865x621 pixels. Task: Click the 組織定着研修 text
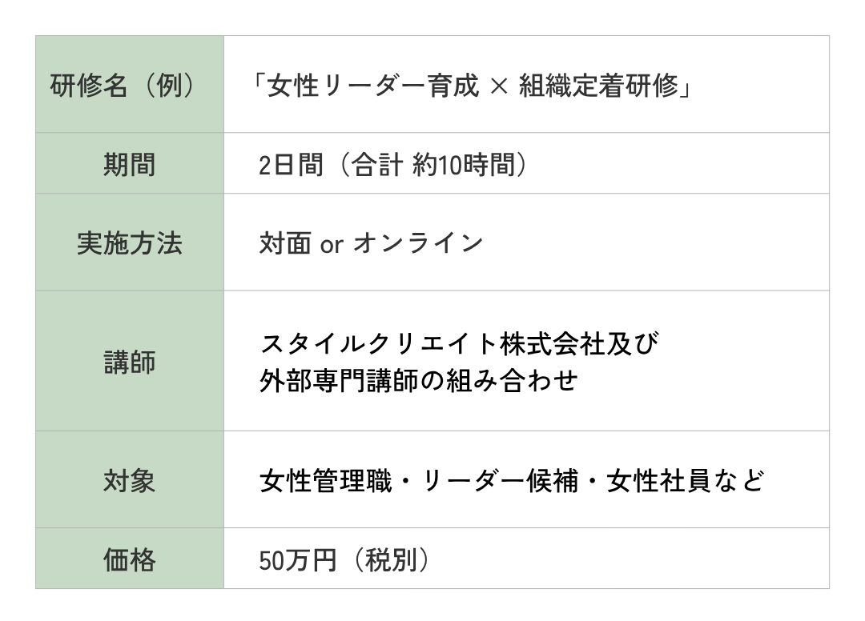(598, 85)
